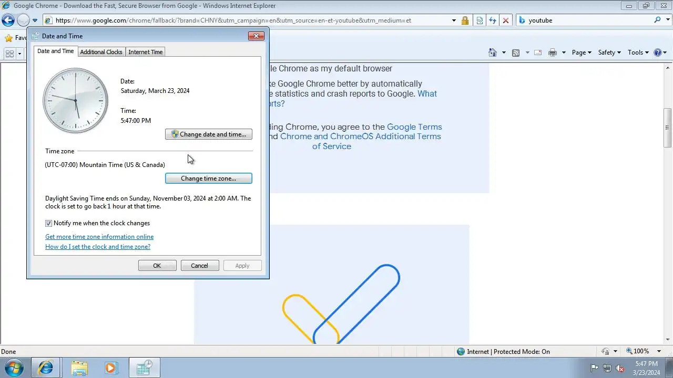
Task: Click the Compatibility View icon in address bar
Action: pyautogui.click(x=480, y=20)
